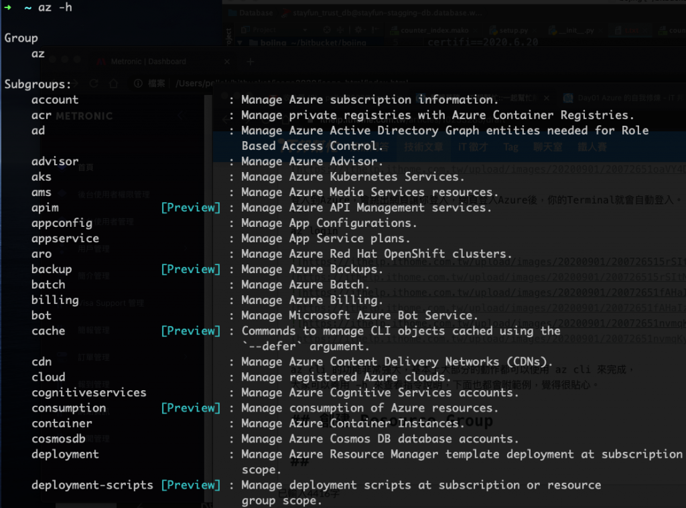Viewport: 686px width, 508px height.
Task: Select the 'deployment-scripts' subgroup name
Action: (x=92, y=485)
